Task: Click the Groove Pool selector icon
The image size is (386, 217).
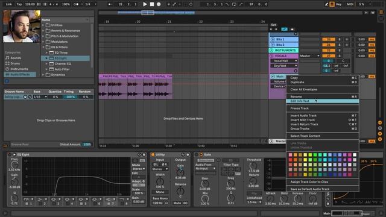Action: click(5, 146)
